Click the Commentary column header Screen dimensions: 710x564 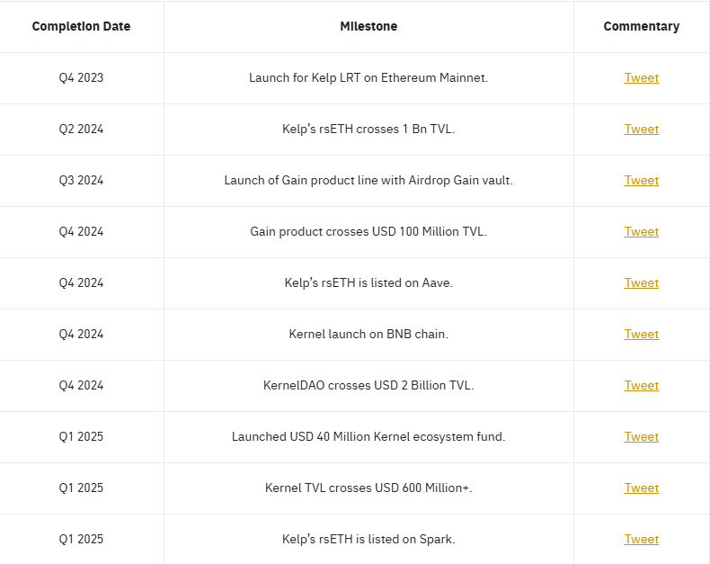pyautogui.click(x=641, y=27)
